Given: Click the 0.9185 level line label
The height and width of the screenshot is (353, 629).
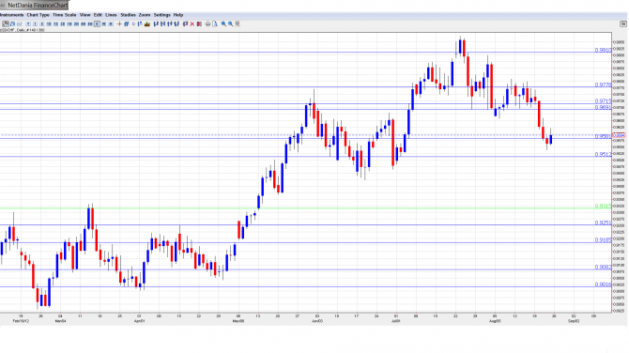Looking at the screenshot, I should pyautogui.click(x=603, y=240).
